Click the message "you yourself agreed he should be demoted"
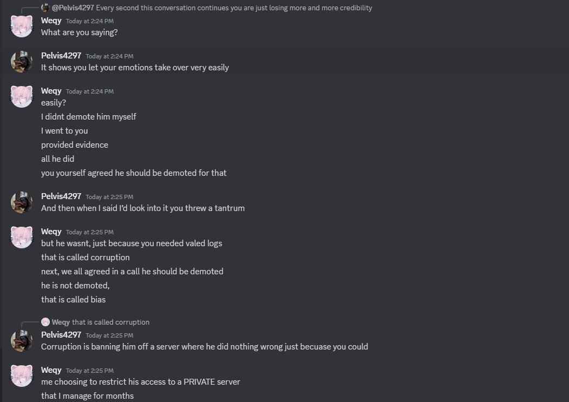The height and width of the screenshot is (402, 569). 134,173
